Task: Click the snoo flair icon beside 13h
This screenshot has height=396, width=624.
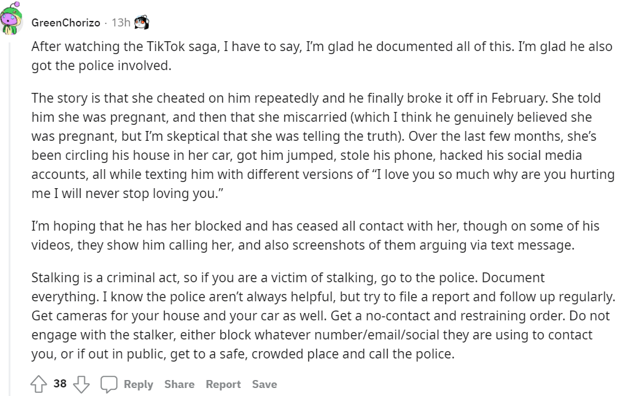Action: pos(142,22)
